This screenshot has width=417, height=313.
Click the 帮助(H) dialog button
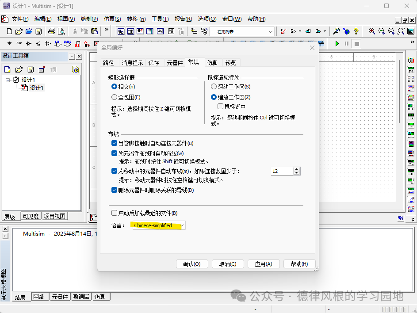[x=299, y=264]
